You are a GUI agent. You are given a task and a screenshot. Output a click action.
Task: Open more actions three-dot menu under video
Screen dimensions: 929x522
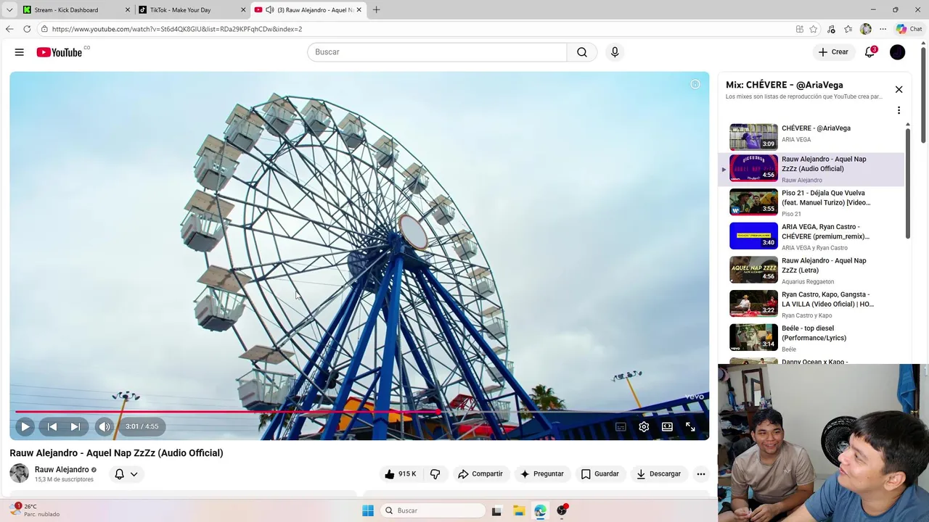[x=701, y=474]
